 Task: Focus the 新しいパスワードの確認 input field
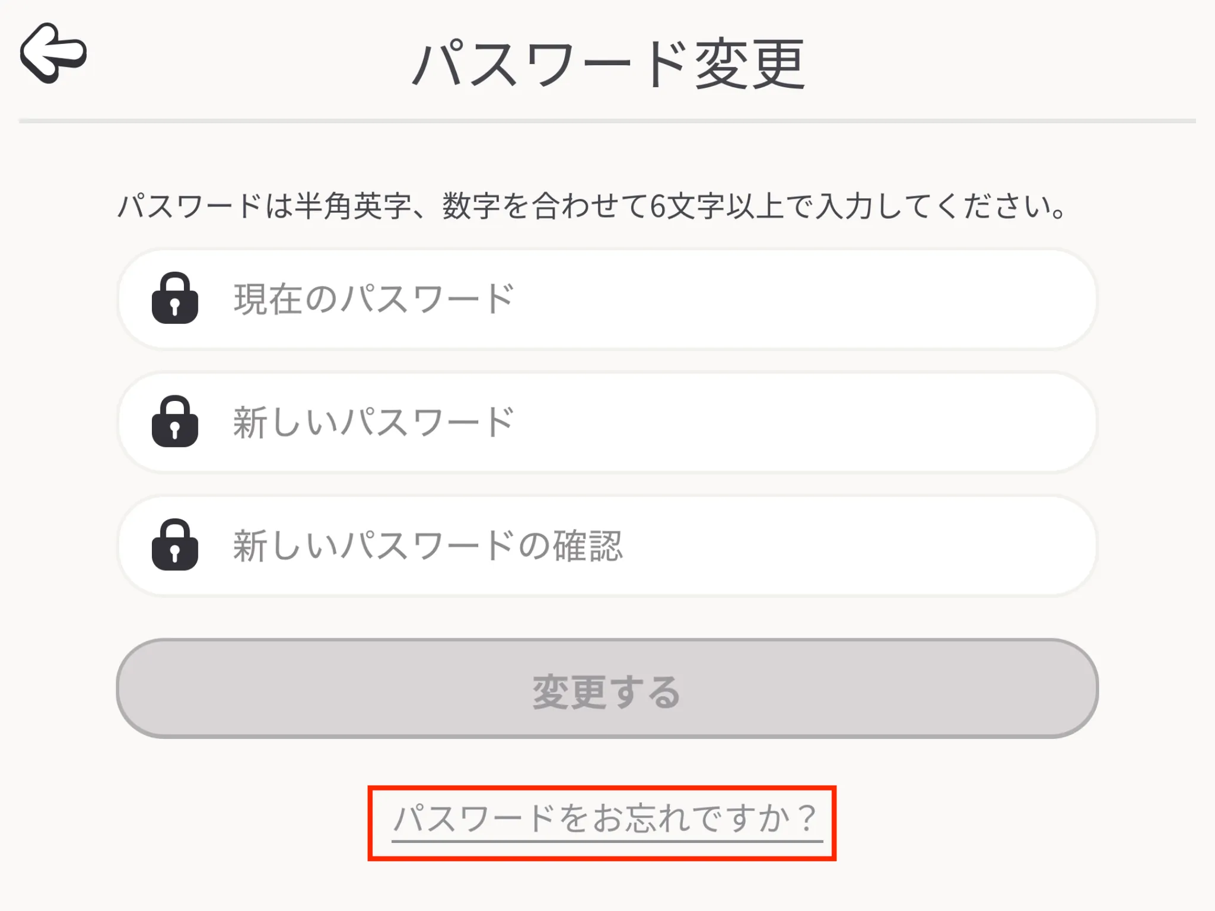click(x=607, y=545)
